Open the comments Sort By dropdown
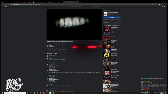Viewport: 168px width, 94px height. point(55,54)
